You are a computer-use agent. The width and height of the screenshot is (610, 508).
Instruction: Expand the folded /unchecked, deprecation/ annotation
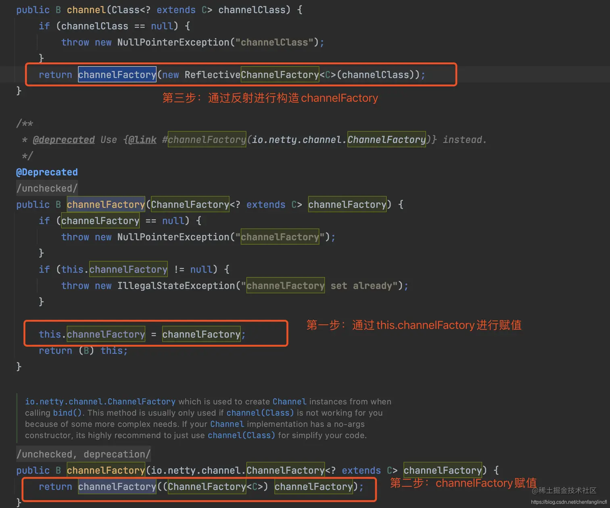(84, 454)
